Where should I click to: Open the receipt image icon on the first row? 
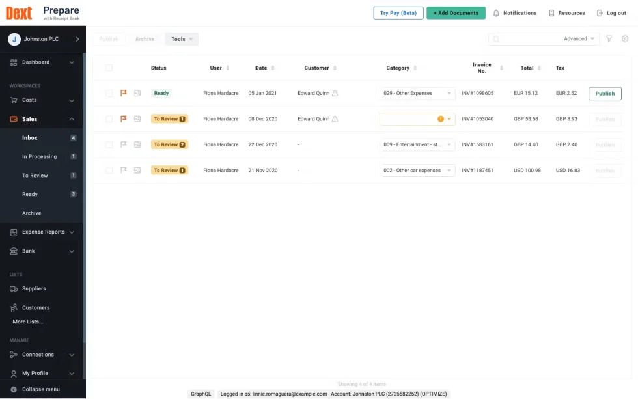137,92
